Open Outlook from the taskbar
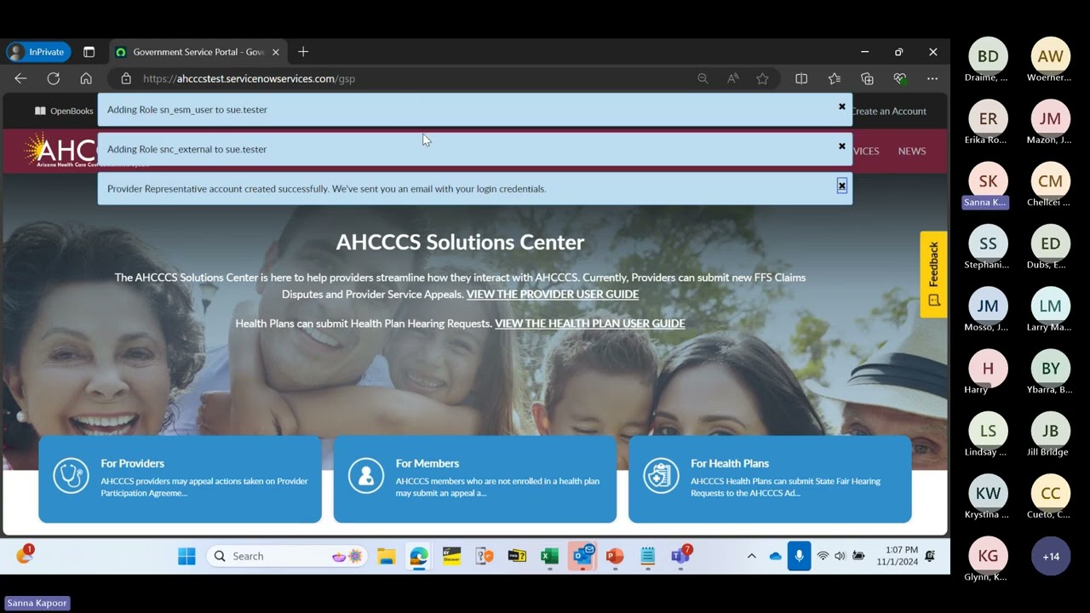 coord(583,556)
